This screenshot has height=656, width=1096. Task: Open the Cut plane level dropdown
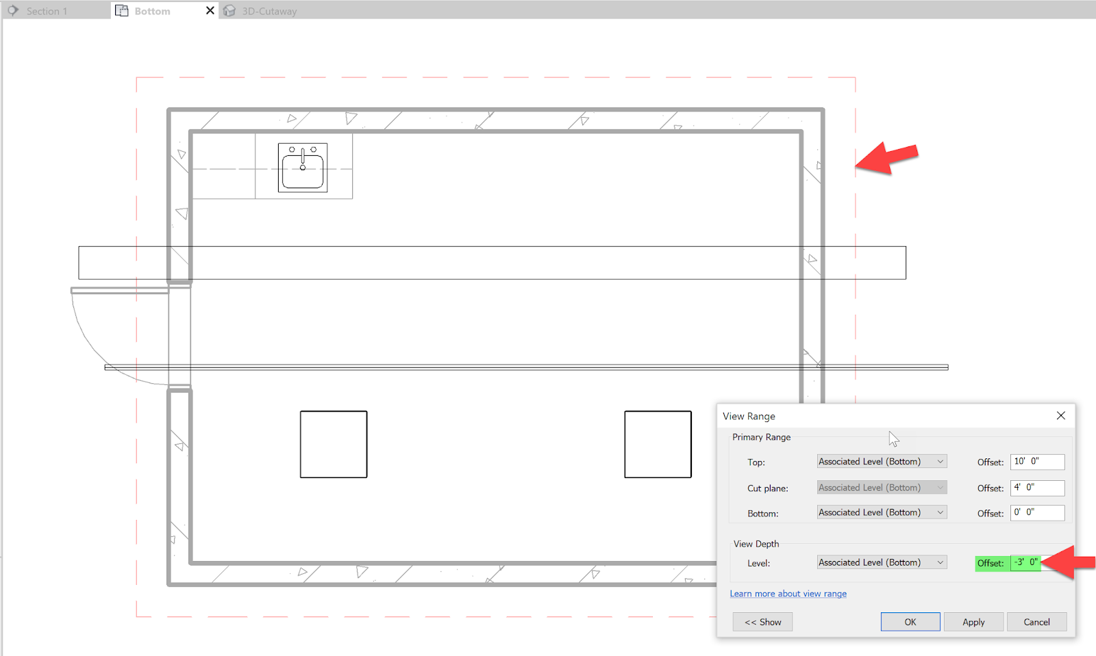[881, 487]
